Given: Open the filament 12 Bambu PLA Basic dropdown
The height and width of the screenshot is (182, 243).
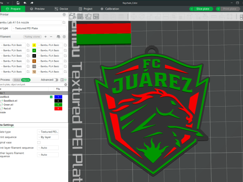Looking at the screenshot, I should pyautogui.click(x=50, y=72).
